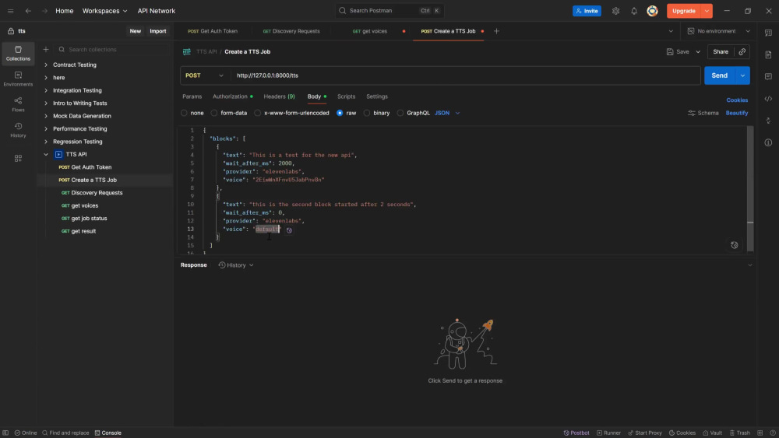Go back with the left arrow
The height and width of the screenshot is (438, 779).
point(28,10)
